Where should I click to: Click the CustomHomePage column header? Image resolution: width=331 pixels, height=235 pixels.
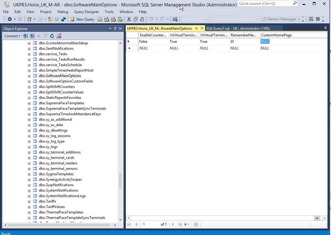tap(293, 35)
